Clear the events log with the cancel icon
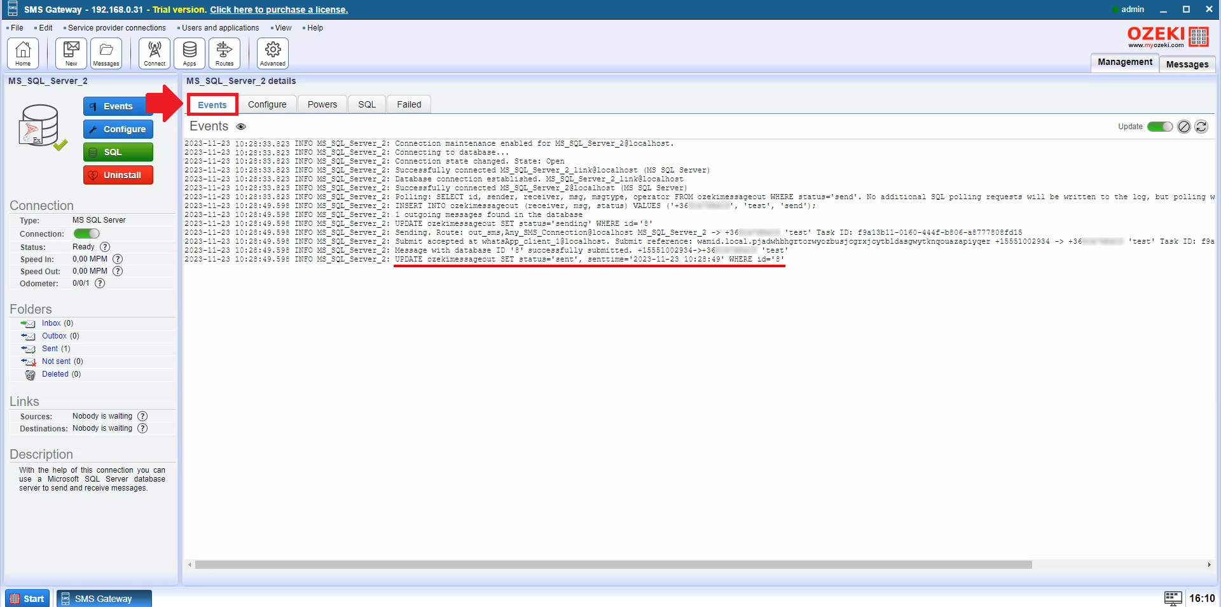 (1183, 127)
